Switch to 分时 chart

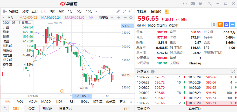tap(25, 11)
